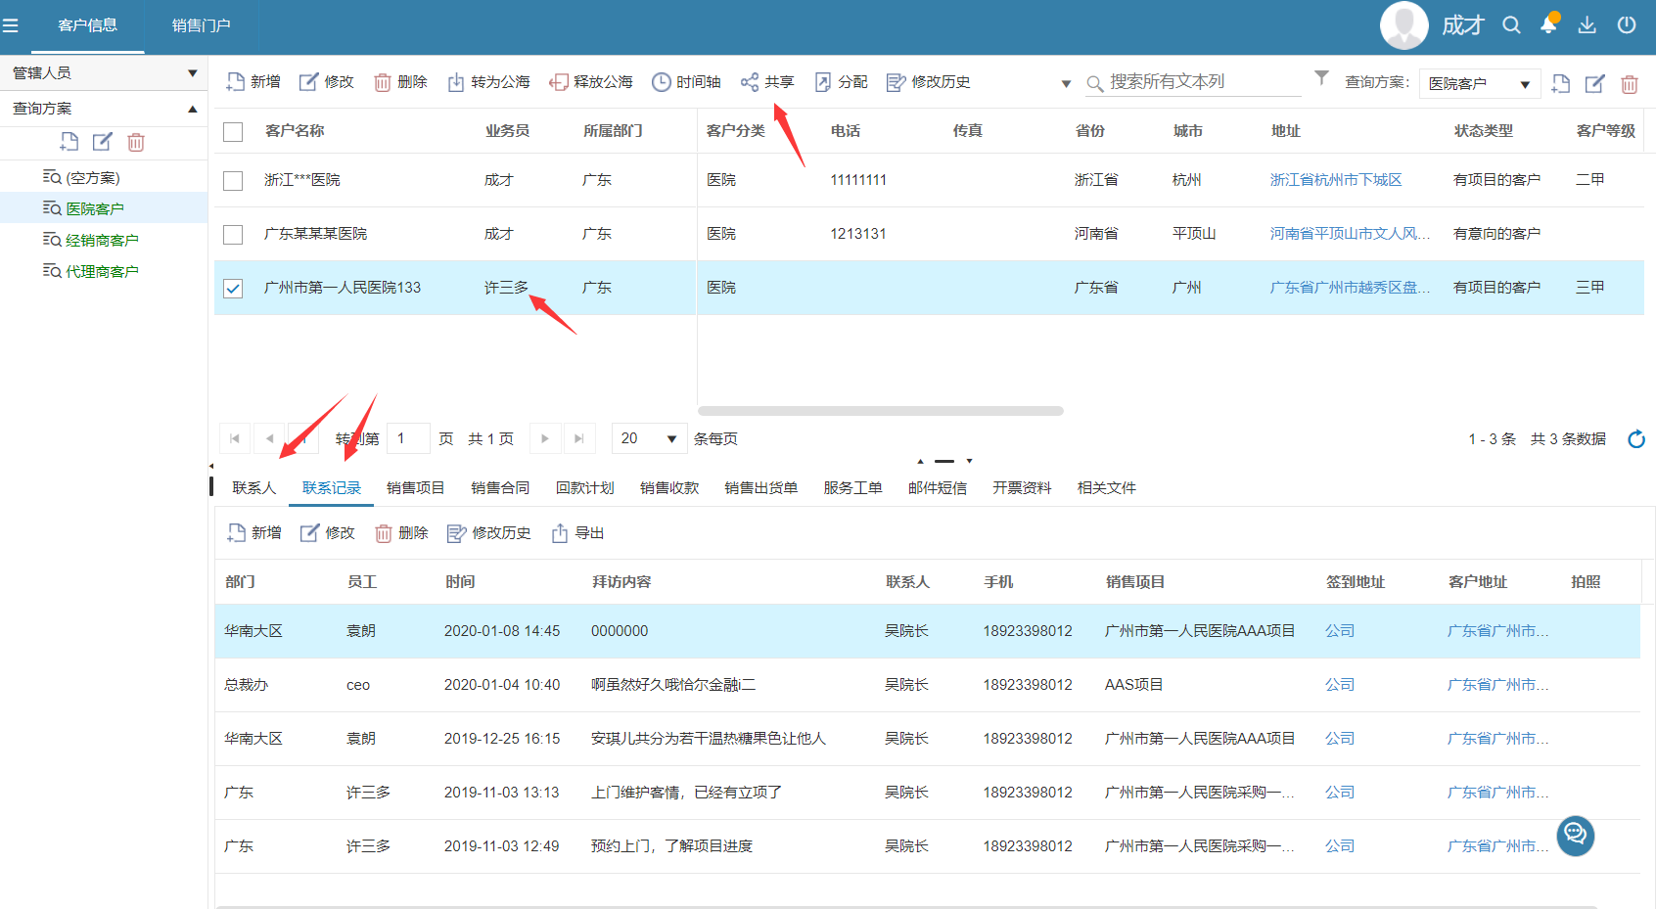This screenshot has height=909, width=1656.
Task: Expand the 管辖人员 panel
Action: pyautogui.click(x=104, y=73)
